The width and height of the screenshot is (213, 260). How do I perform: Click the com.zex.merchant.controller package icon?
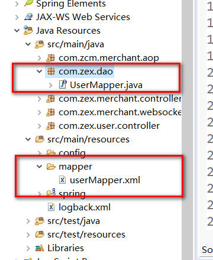tap(50, 99)
